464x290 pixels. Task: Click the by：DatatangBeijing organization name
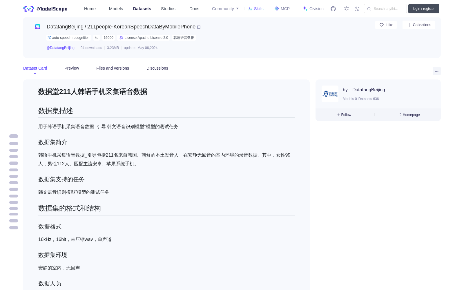click(364, 90)
